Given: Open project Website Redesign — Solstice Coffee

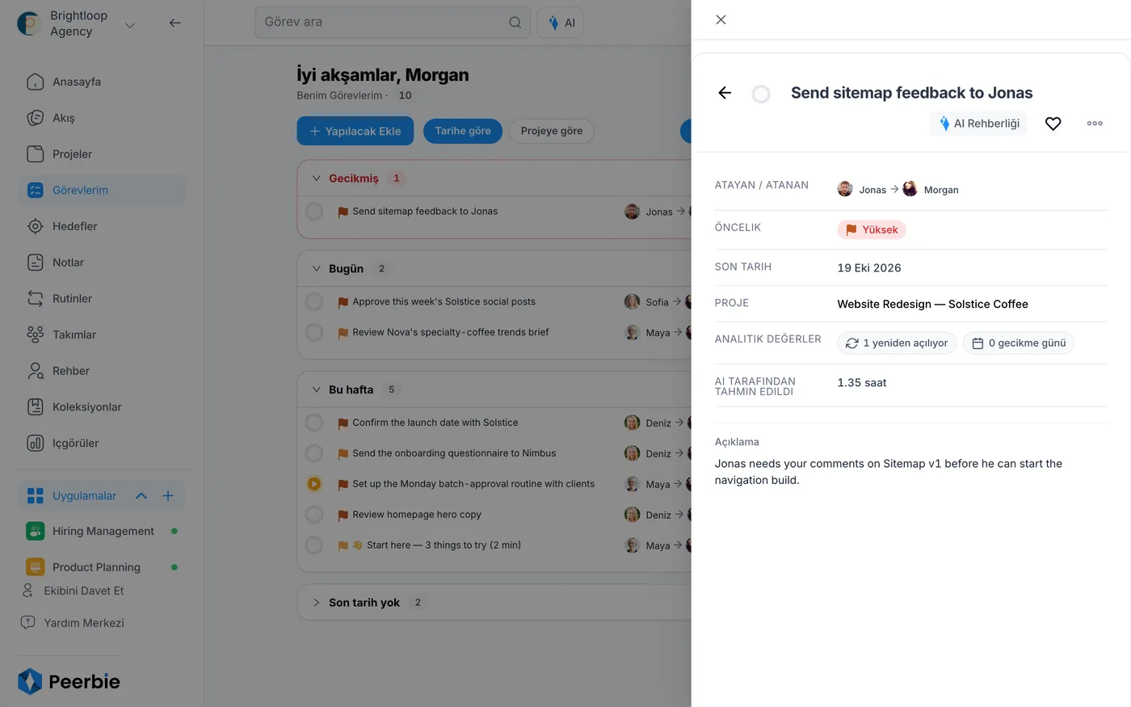Looking at the screenshot, I should (932, 304).
